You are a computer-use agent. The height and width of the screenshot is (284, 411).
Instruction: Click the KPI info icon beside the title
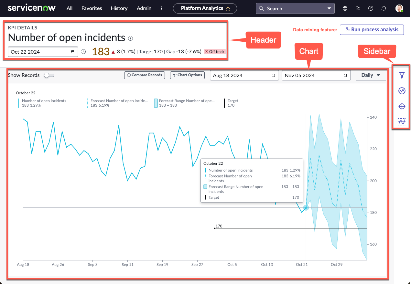(x=130, y=38)
